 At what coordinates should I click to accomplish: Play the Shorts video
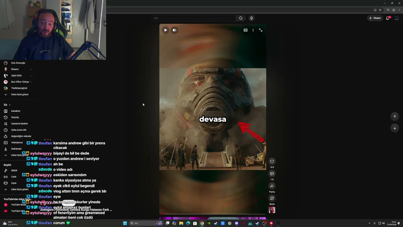166,30
